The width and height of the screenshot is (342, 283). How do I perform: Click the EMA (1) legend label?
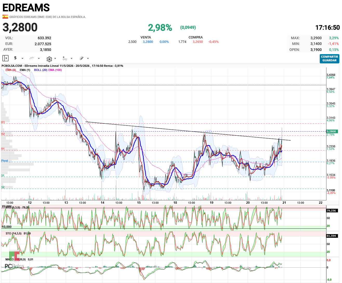[x=25, y=70]
